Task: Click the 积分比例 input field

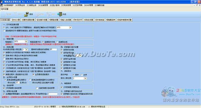Action: 18,83
